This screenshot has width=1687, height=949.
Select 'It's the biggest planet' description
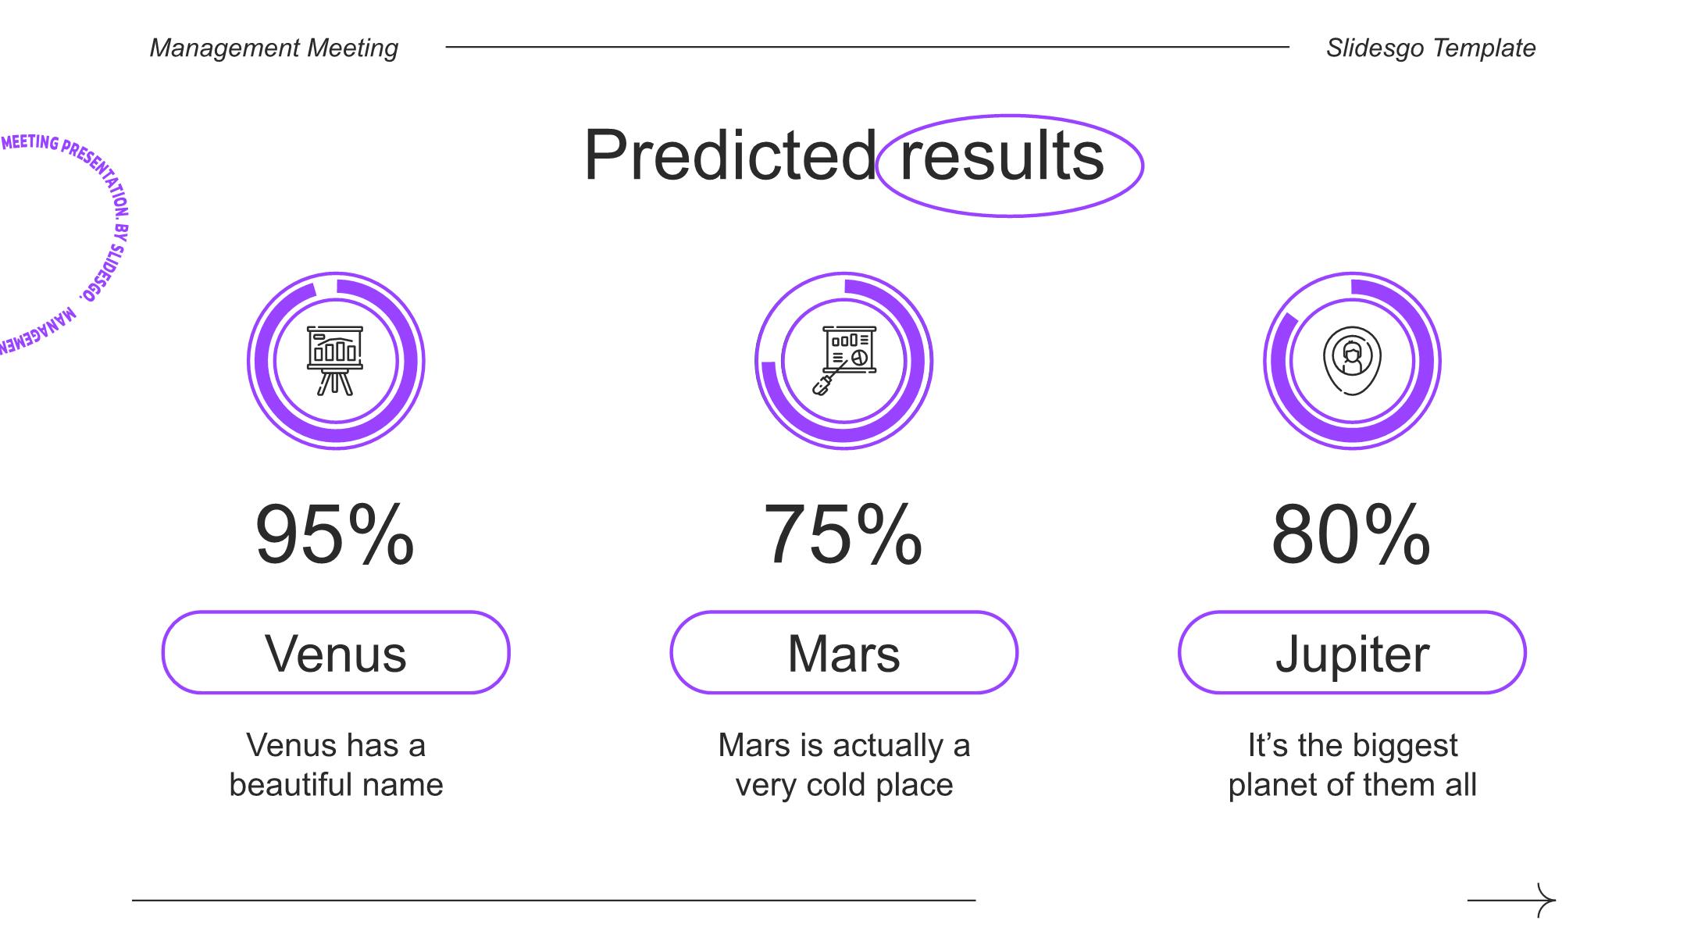[x=1352, y=765]
